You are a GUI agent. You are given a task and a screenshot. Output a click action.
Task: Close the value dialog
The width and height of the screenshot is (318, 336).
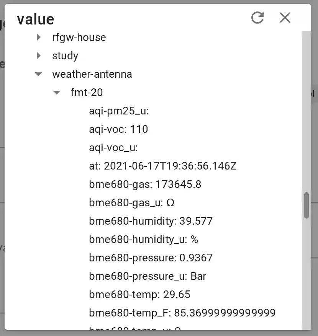pyautogui.click(x=285, y=18)
